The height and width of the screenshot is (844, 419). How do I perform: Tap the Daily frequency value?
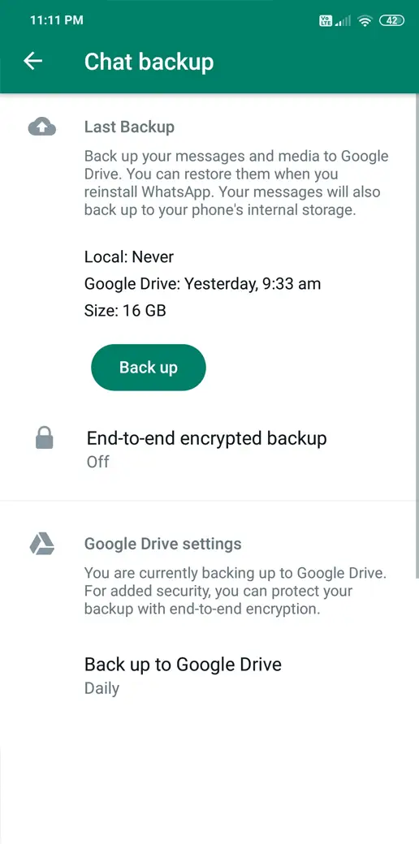(102, 688)
